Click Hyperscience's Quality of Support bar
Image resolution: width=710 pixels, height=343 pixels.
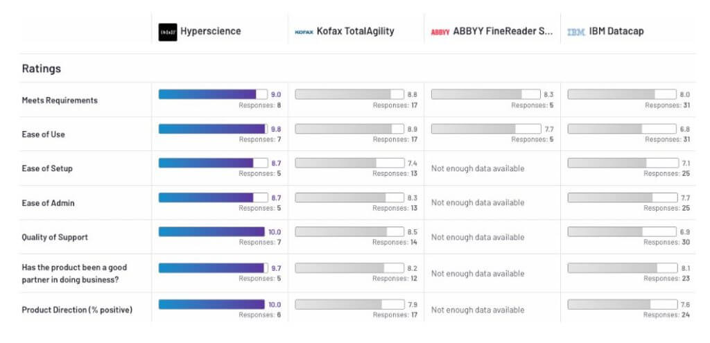[212, 231]
